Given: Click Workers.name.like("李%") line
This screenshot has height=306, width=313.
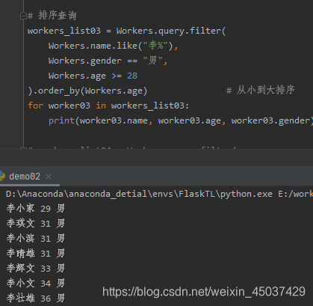Looking at the screenshot, I should point(113,46).
